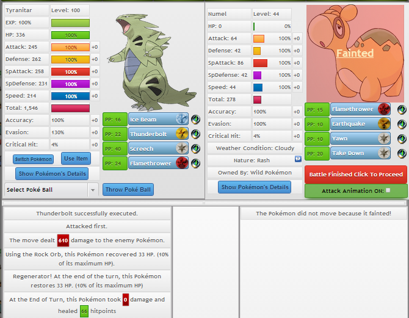409x318 pixels.
Task: Click the info orb beside Earthquake
Action: click(402, 124)
